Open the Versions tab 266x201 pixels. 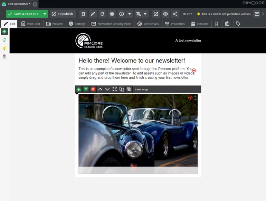point(200,24)
